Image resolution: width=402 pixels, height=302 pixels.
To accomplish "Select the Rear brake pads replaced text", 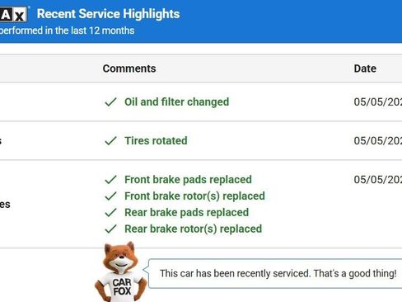I will (x=187, y=213).
